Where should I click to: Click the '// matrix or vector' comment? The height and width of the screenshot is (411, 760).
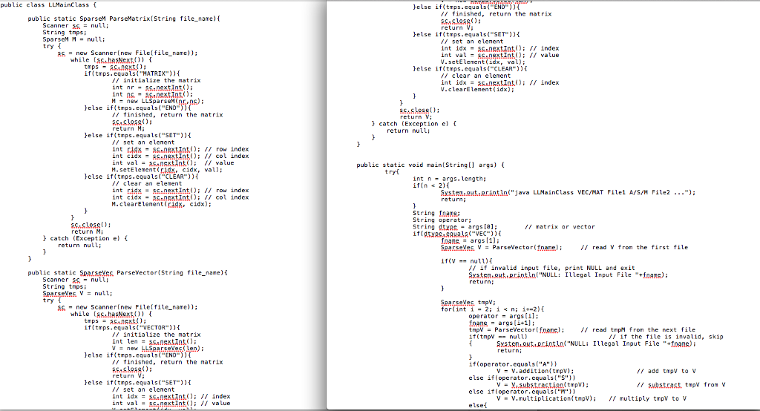coord(560,227)
